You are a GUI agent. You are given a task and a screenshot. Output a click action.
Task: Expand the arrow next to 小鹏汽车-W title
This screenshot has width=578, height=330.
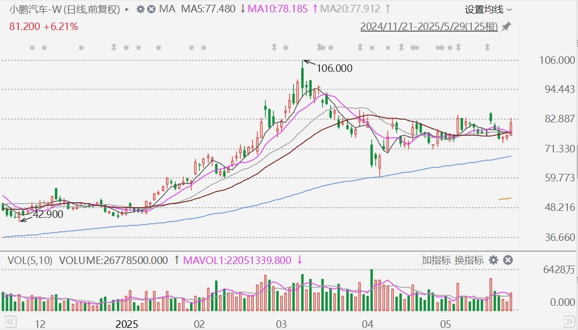click(x=127, y=9)
